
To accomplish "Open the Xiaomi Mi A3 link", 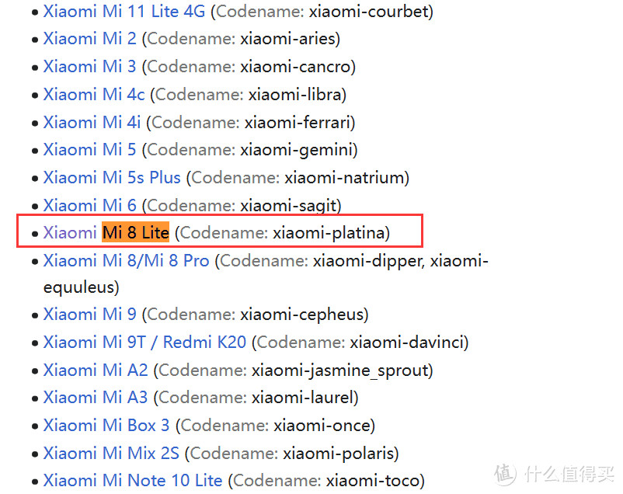I will [x=96, y=398].
